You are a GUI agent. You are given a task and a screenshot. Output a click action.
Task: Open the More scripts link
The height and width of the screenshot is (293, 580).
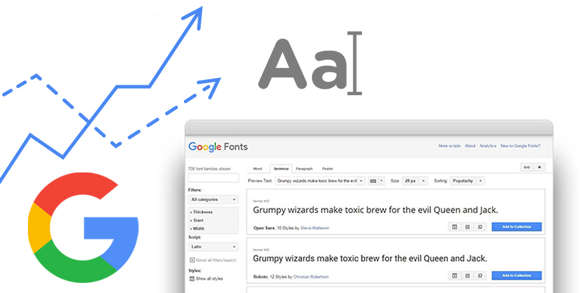point(449,146)
